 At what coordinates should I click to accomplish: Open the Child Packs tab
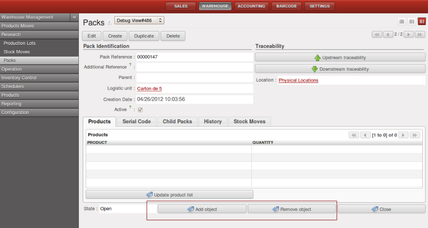click(x=177, y=122)
